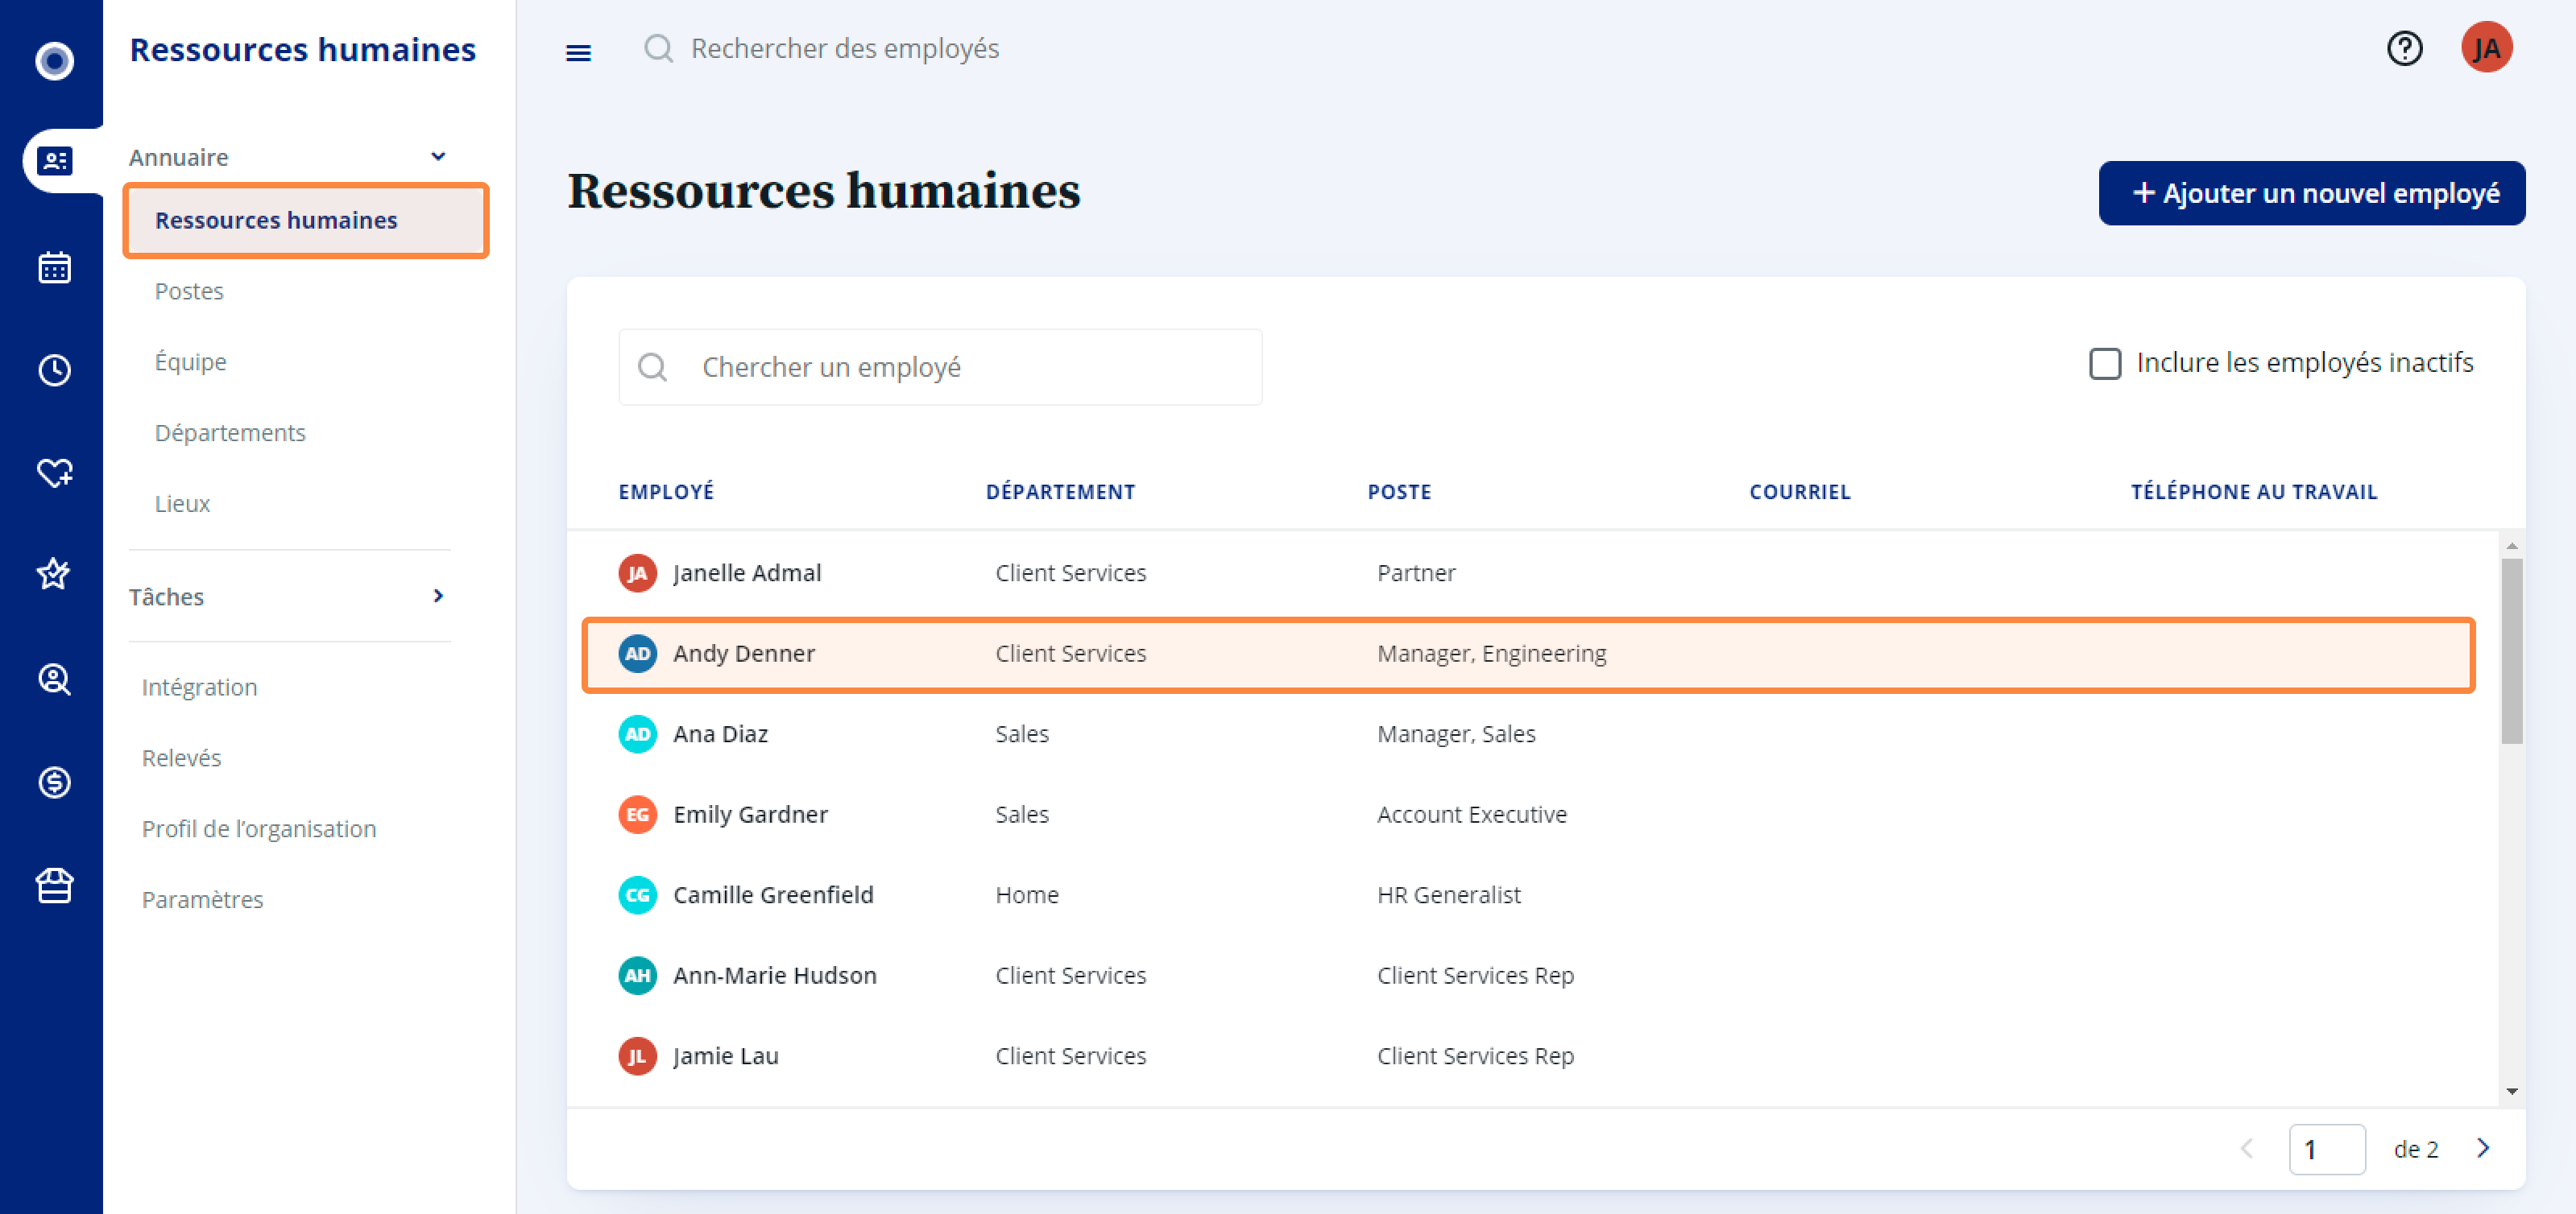This screenshot has width=2576, height=1214.
Task: Open the directory ID card icon
Action: [x=54, y=160]
